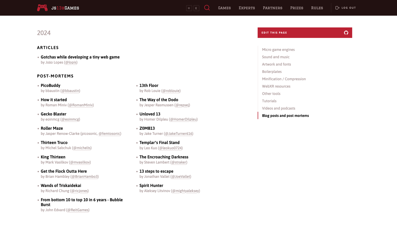The image size is (397, 225).
Task: Select the Rules navigation link
Action: coord(317,8)
